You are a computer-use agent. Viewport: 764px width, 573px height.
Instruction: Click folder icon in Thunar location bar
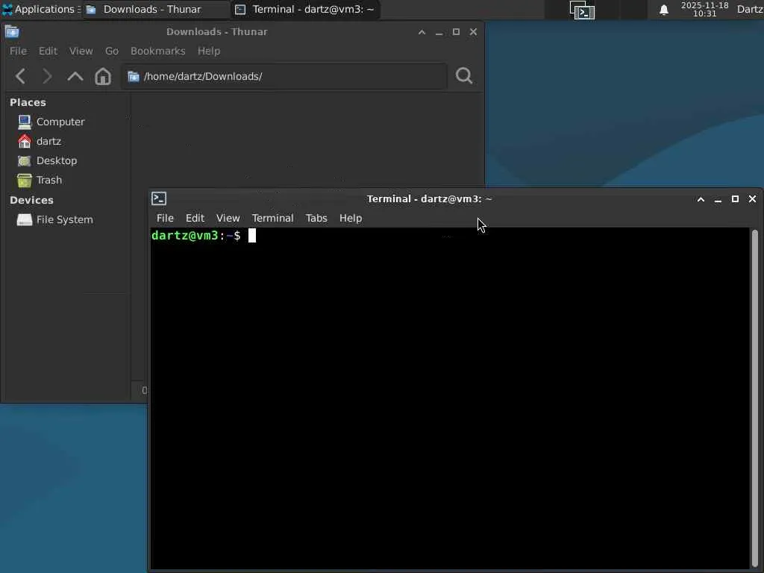click(134, 77)
